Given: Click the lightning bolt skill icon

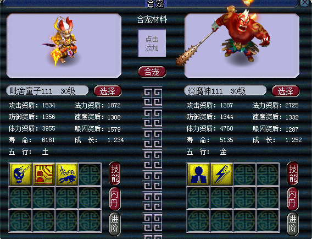Looking at the screenshot, I should [222, 175].
